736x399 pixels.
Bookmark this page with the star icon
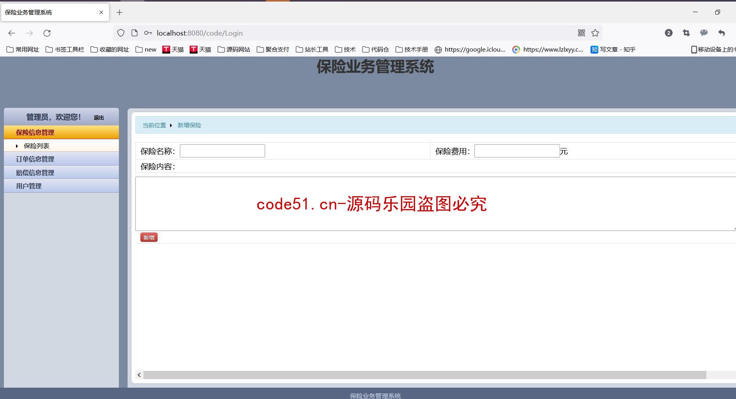[595, 33]
